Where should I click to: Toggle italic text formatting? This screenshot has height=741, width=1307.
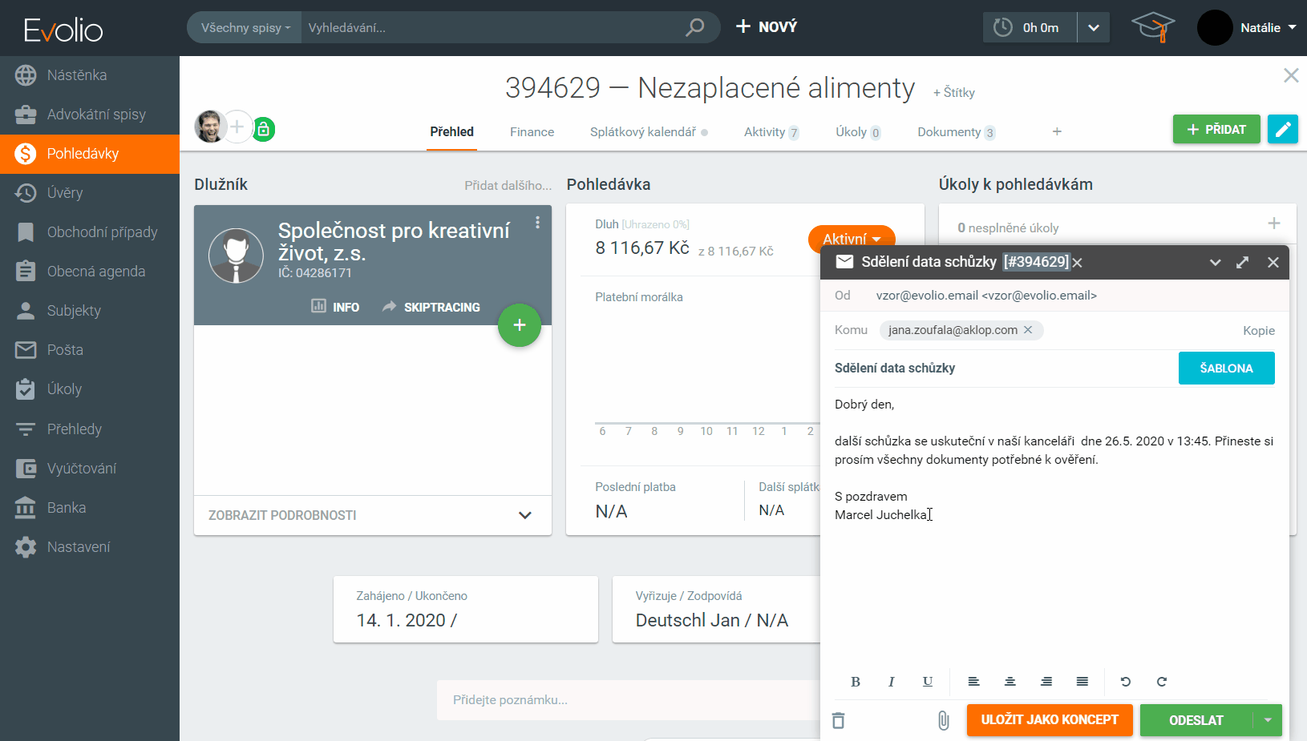[x=891, y=682]
